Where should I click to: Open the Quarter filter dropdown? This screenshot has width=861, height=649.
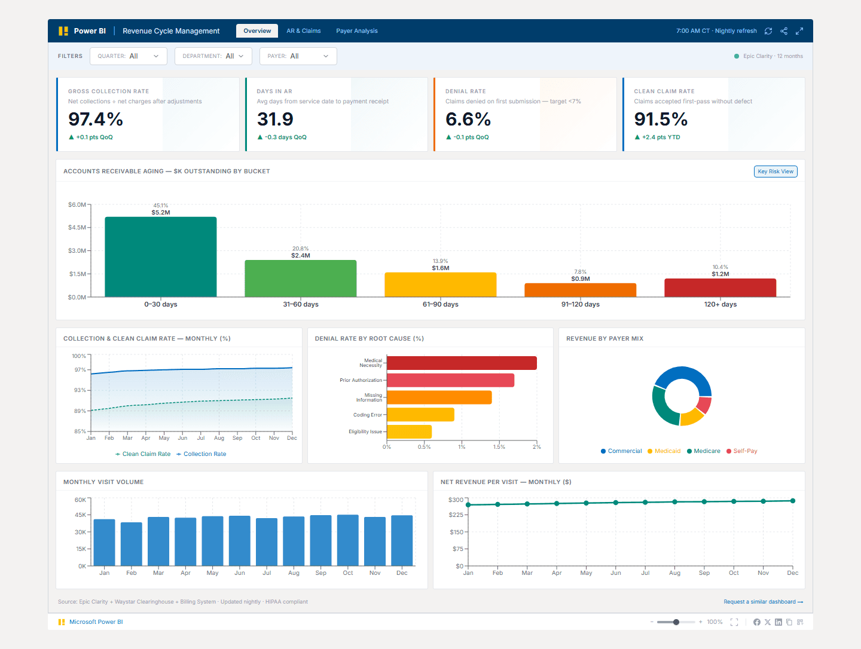[x=128, y=56]
